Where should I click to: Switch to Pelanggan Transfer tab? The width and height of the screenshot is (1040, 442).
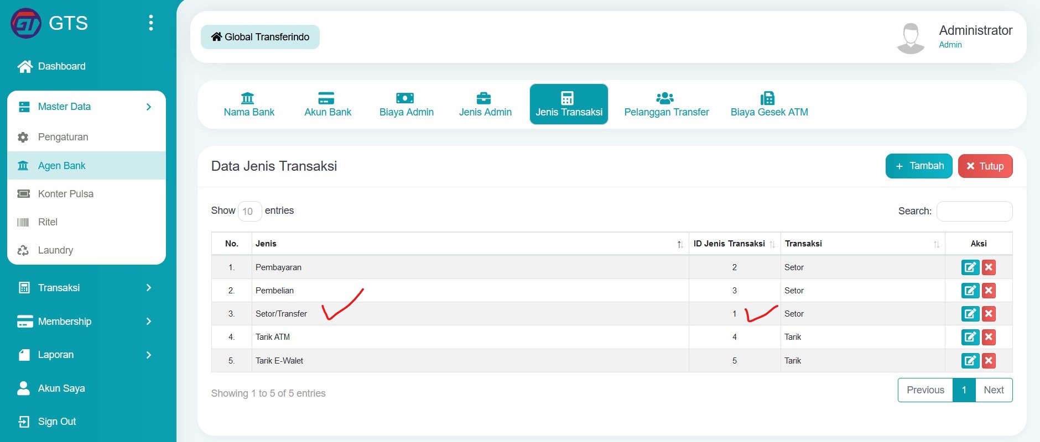[x=666, y=104]
